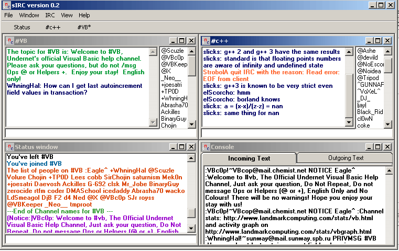Switch to the #c++ channel button
Viewport: 399px width, 251px height.
(53, 27)
